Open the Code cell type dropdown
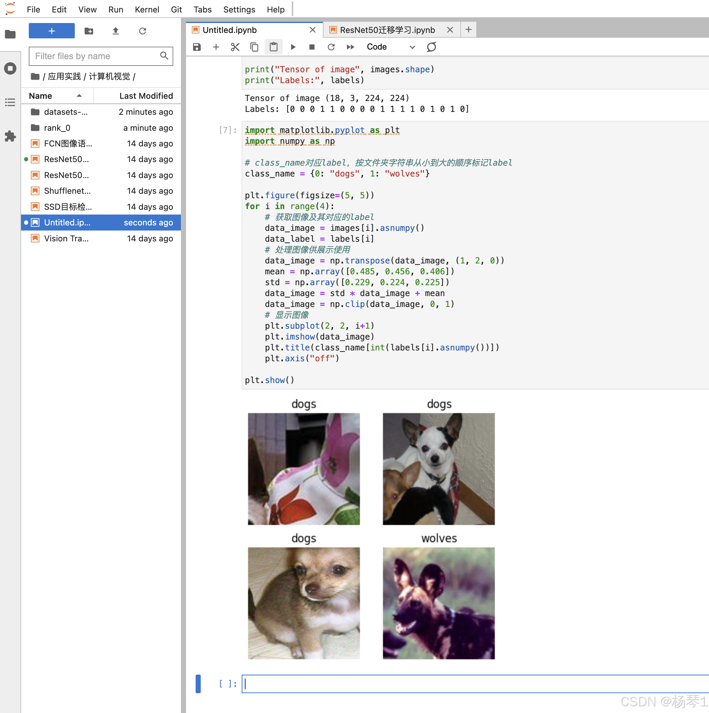709x713 pixels. pyautogui.click(x=391, y=47)
